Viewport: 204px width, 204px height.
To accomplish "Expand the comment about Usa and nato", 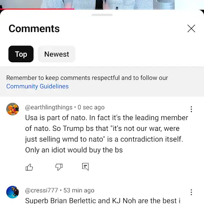I will pyautogui.click(x=106, y=134).
